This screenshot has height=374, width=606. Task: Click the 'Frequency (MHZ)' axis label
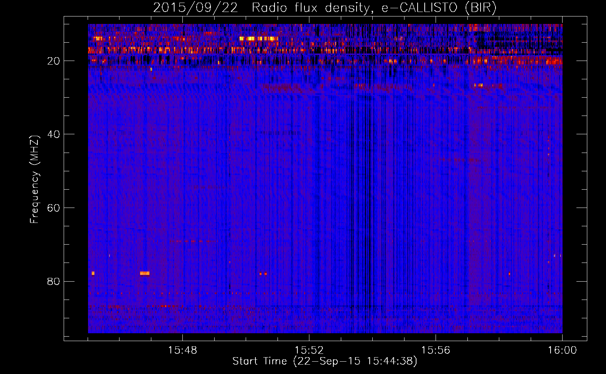pyautogui.click(x=34, y=179)
